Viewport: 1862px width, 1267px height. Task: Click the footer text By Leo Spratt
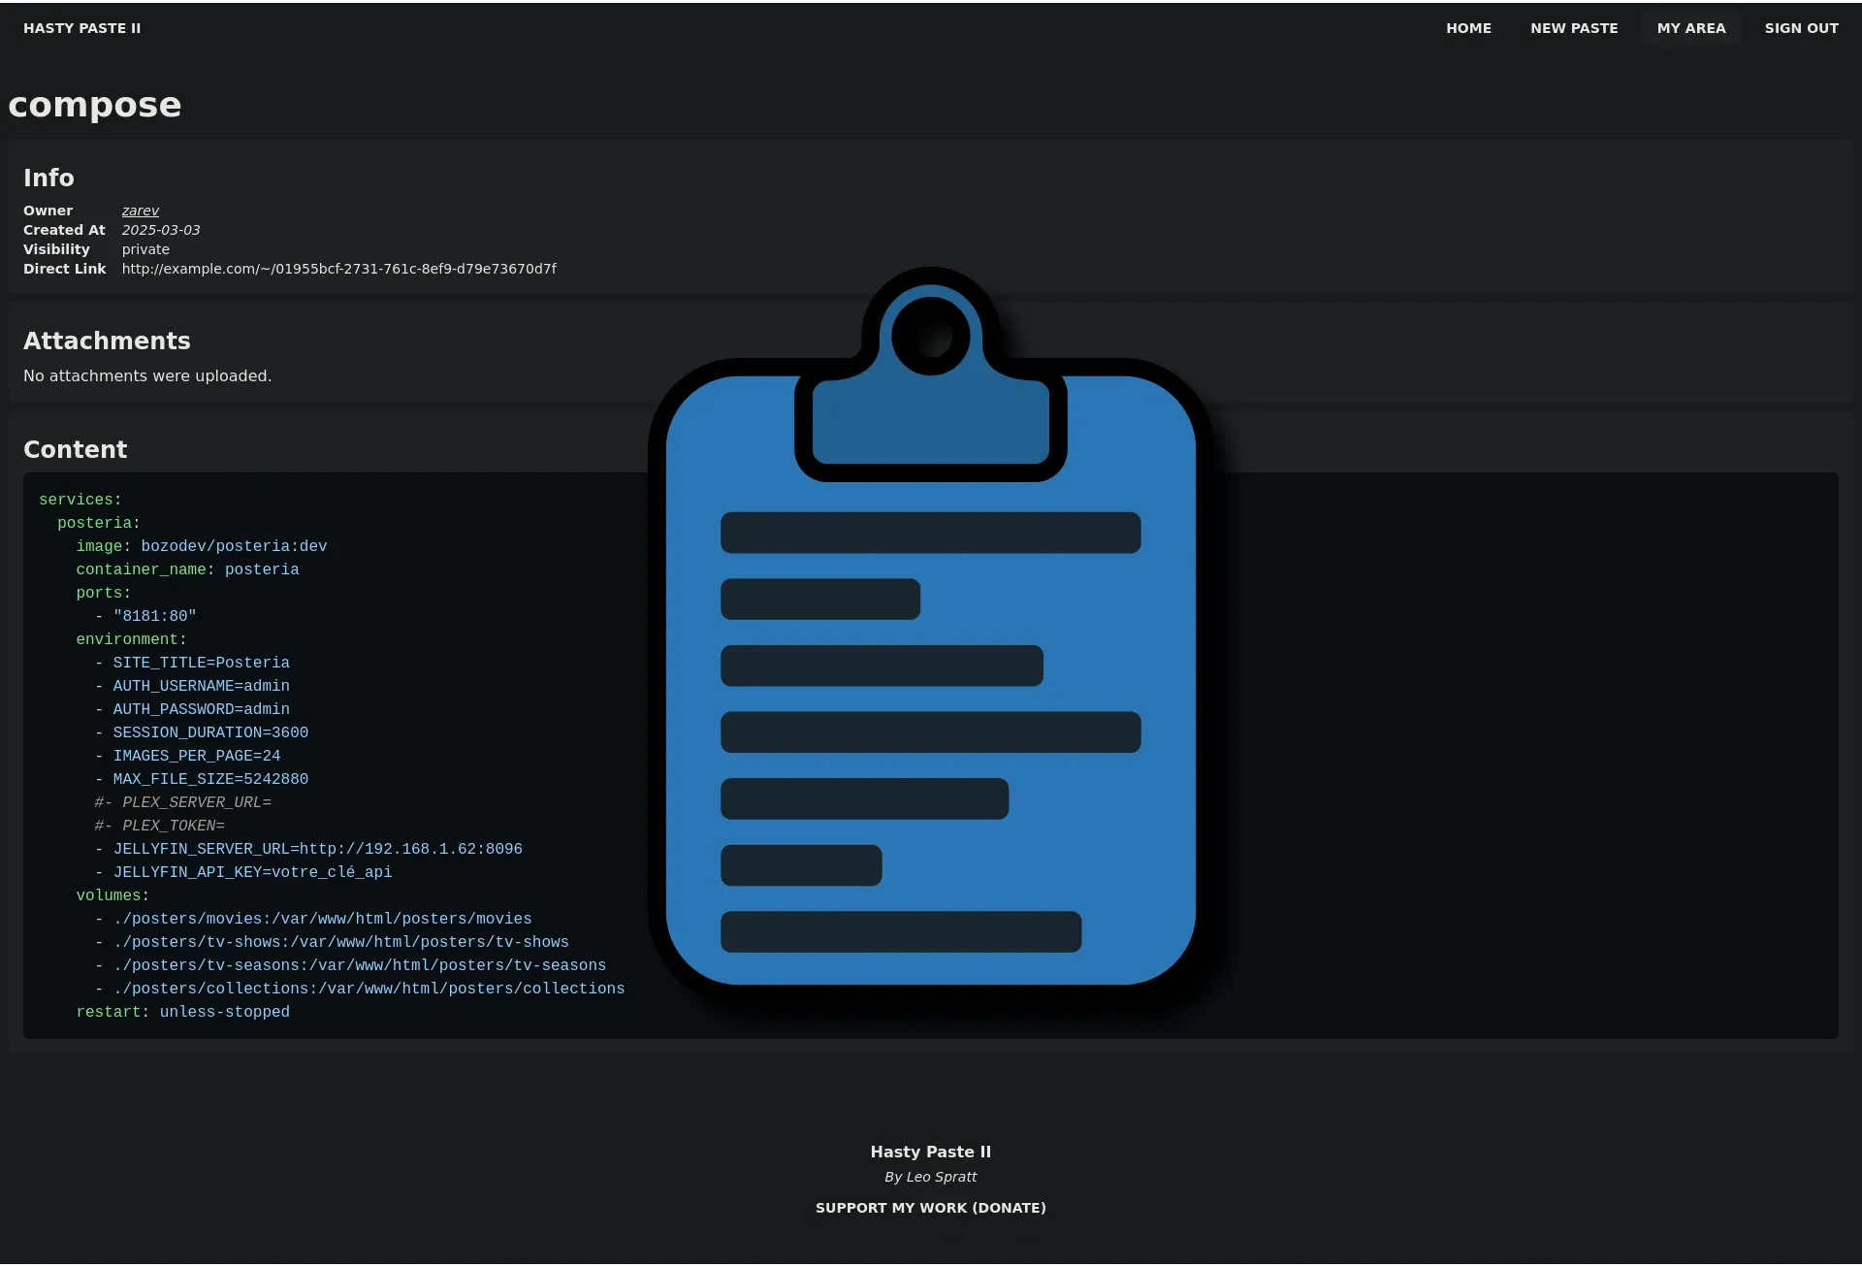930,1177
